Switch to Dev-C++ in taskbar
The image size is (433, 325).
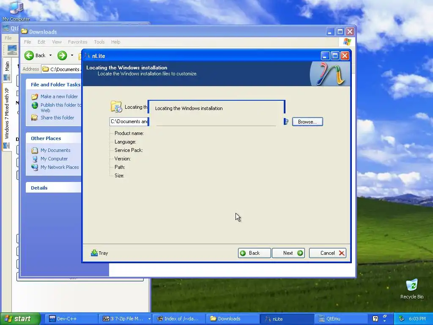[x=71, y=319]
